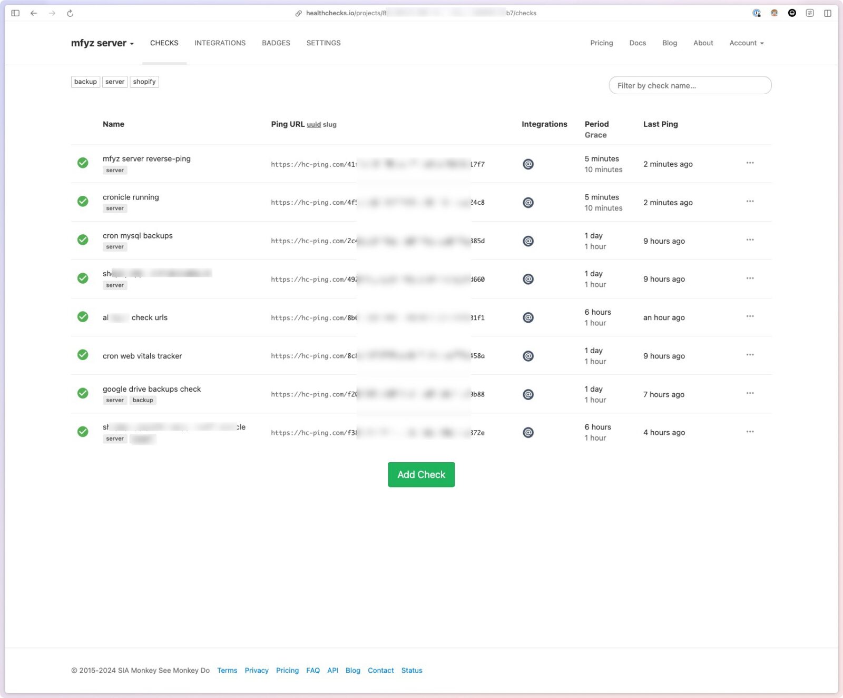Toggle the backup tag filter
This screenshot has height=698, width=843.
[x=85, y=82]
